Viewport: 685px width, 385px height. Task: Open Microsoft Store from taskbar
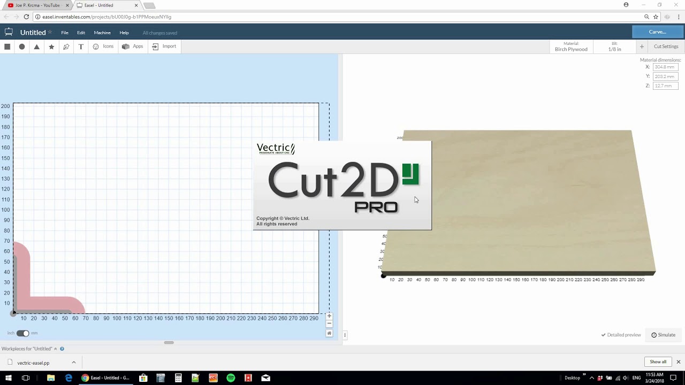[143, 378]
